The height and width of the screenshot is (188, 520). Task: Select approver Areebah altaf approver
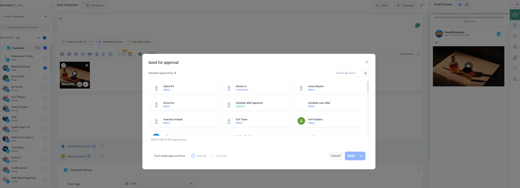click(257, 104)
